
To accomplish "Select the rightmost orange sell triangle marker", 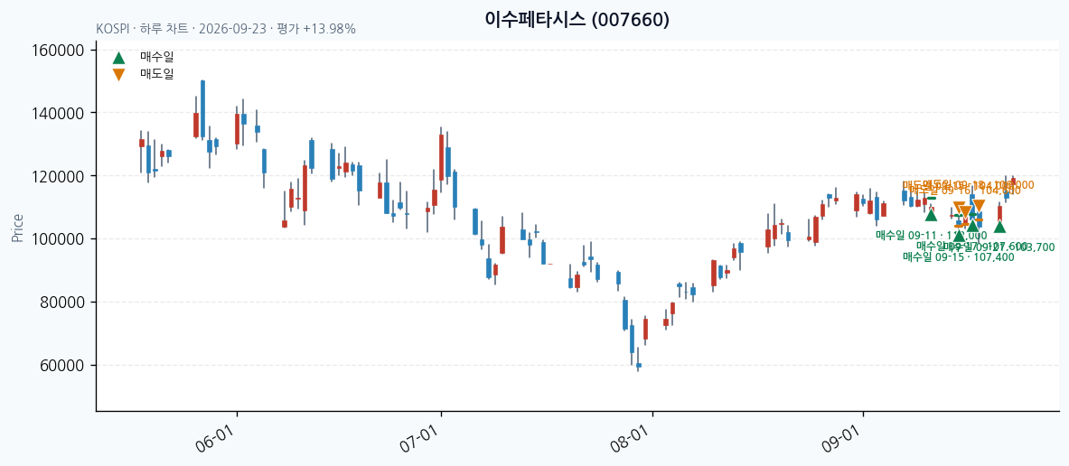I will point(979,205).
